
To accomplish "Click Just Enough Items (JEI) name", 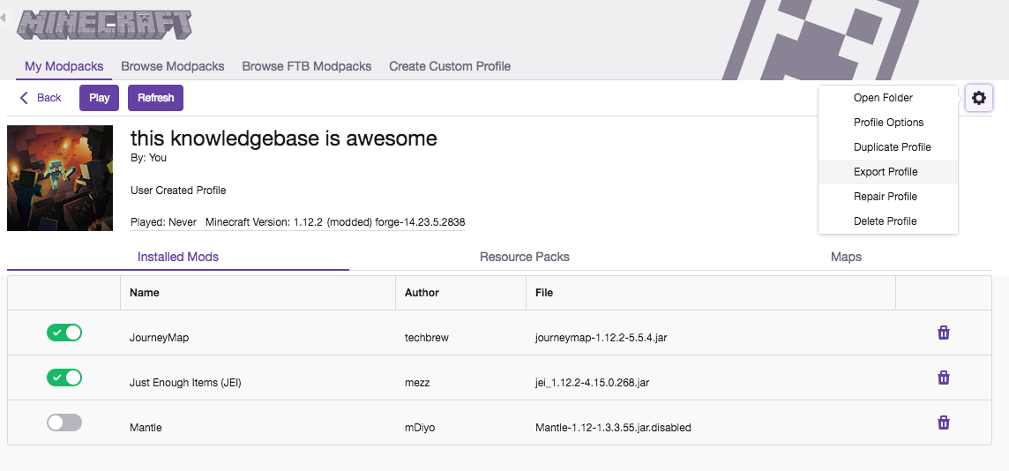I will [185, 382].
